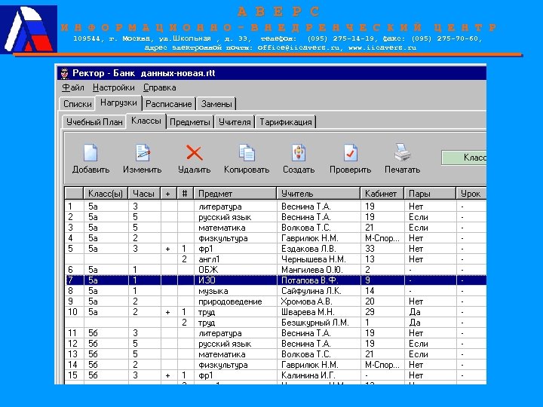543x407 pixels.
Task: Switch to the Тарификация subtab
Action: (x=286, y=122)
